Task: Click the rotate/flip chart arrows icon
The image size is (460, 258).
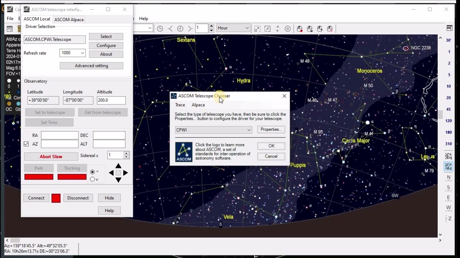Action: [x=277, y=29]
